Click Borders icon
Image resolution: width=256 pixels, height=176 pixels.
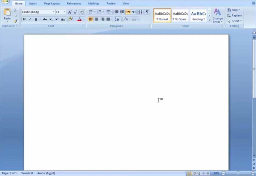coord(134,19)
